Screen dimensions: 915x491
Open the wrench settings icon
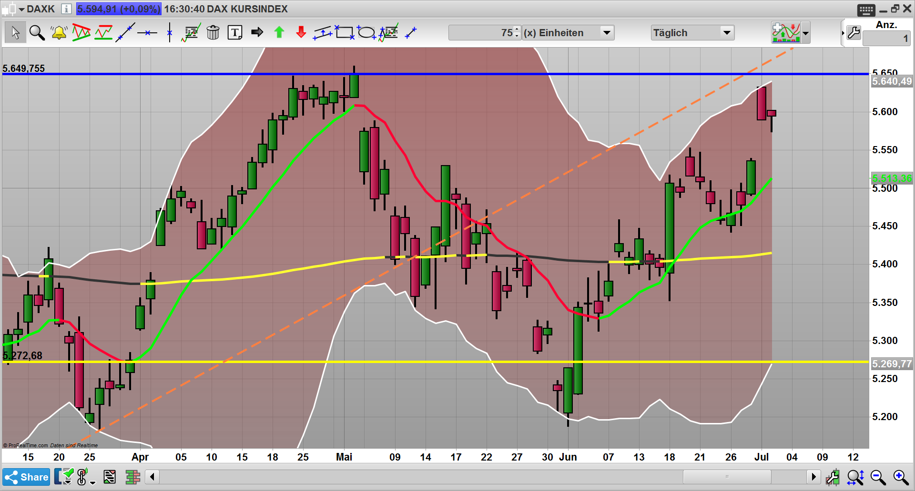[854, 33]
